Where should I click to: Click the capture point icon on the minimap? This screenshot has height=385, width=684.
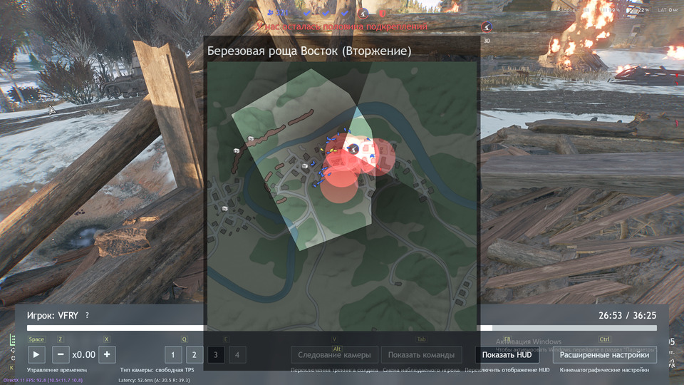[x=352, y=149]
